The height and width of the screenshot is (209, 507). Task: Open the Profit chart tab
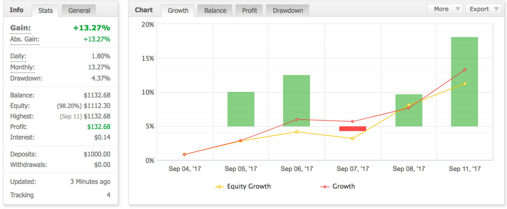[x=250, y=11]
